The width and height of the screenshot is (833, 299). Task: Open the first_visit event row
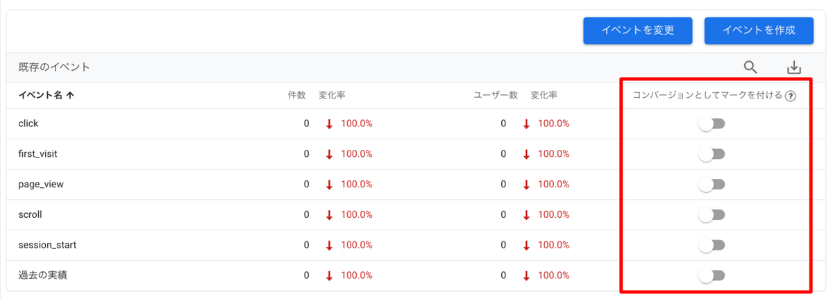point(37,154)
